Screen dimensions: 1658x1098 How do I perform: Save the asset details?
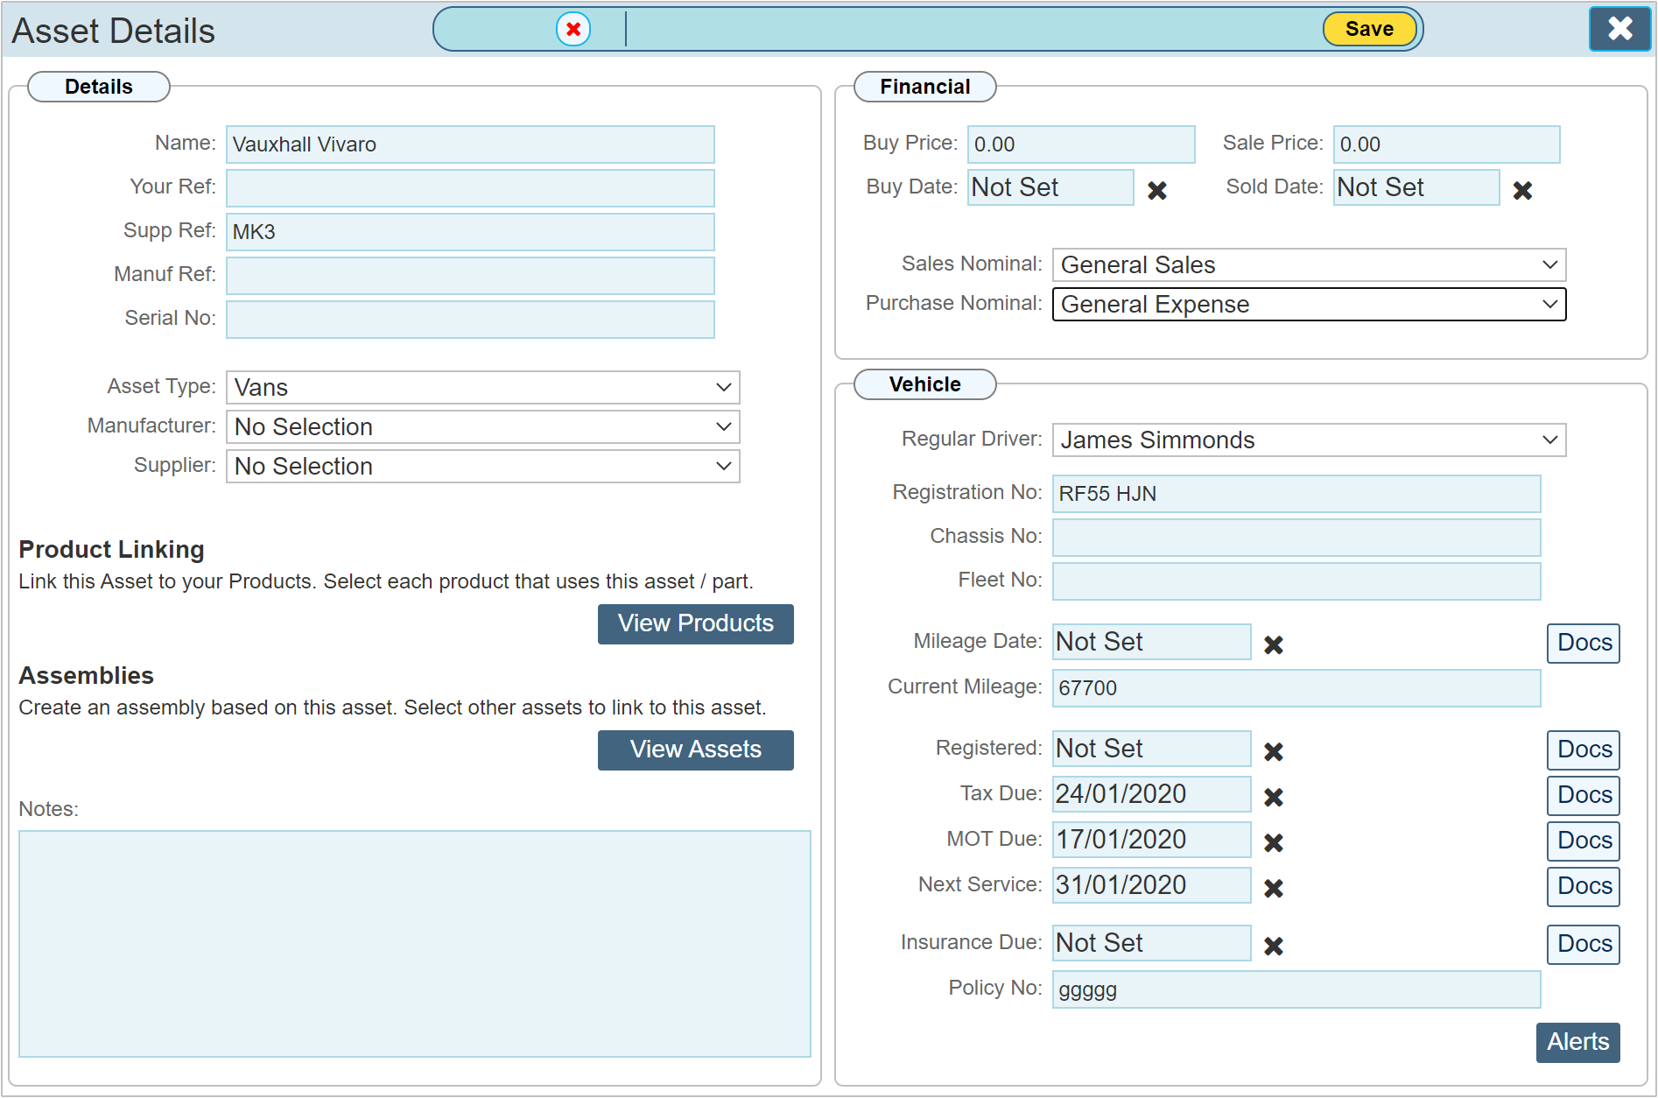click(x=1369, y=29)
